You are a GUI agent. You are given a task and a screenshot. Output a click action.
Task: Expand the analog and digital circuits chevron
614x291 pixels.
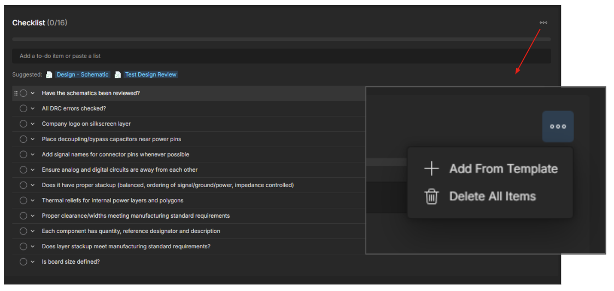[33, 170]
